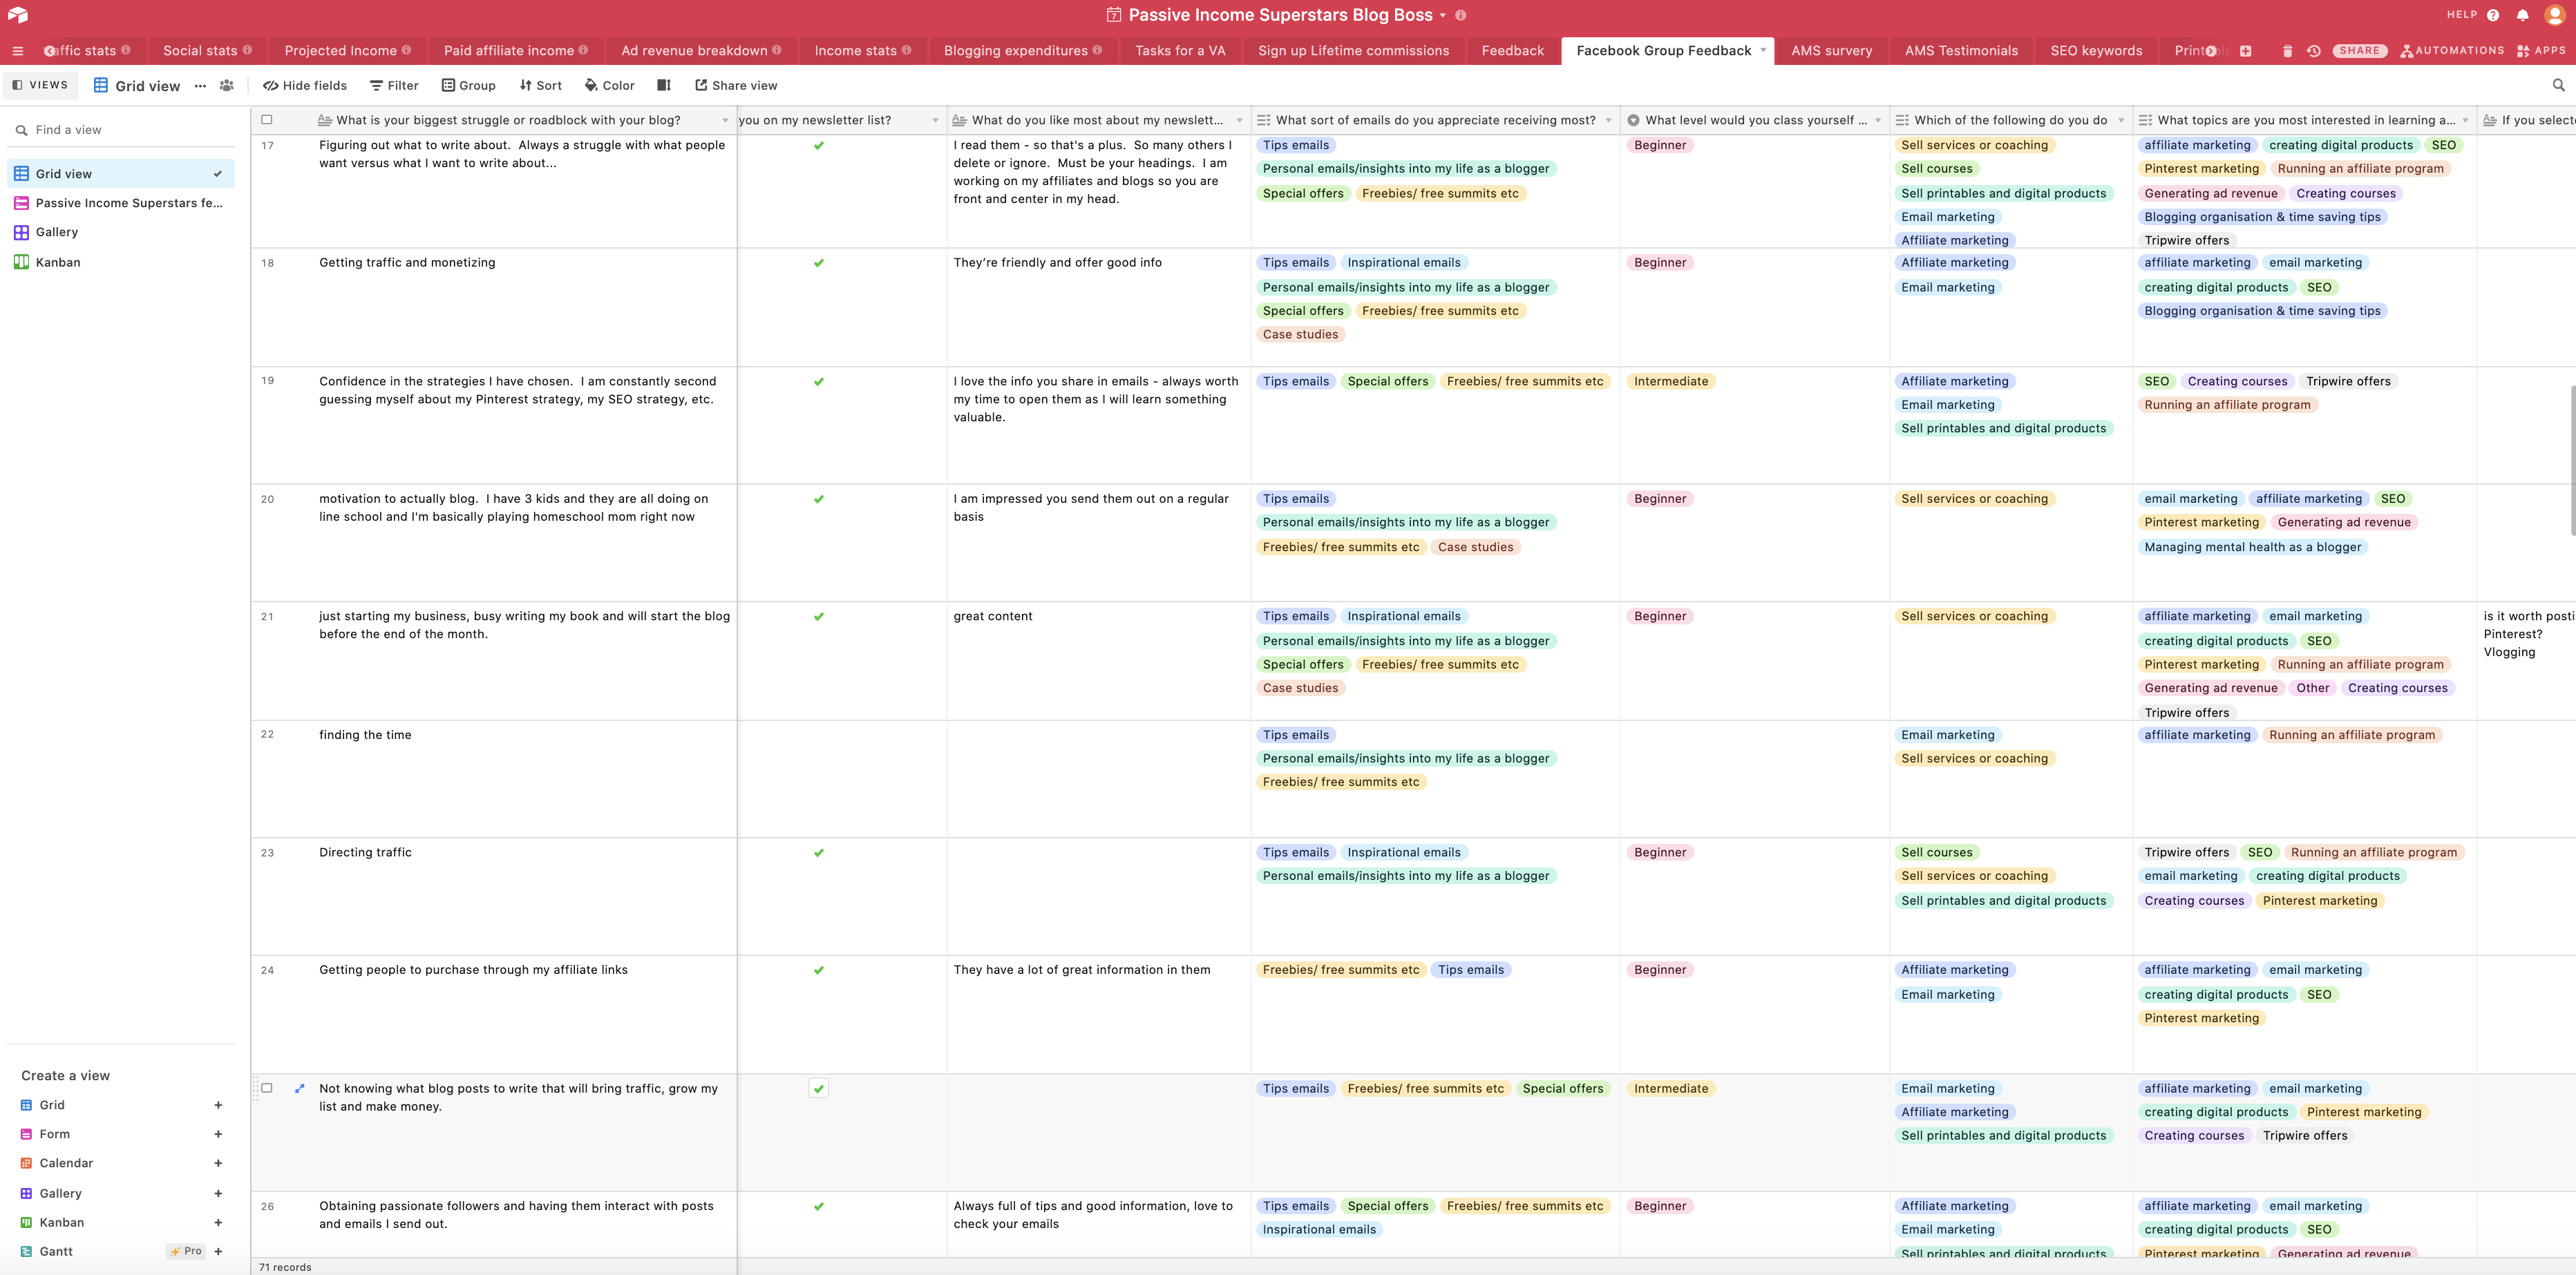The image size is (2576, 1275).
Task: Open the Airtable home via logo icon
Action: click(x=17, y=15)
